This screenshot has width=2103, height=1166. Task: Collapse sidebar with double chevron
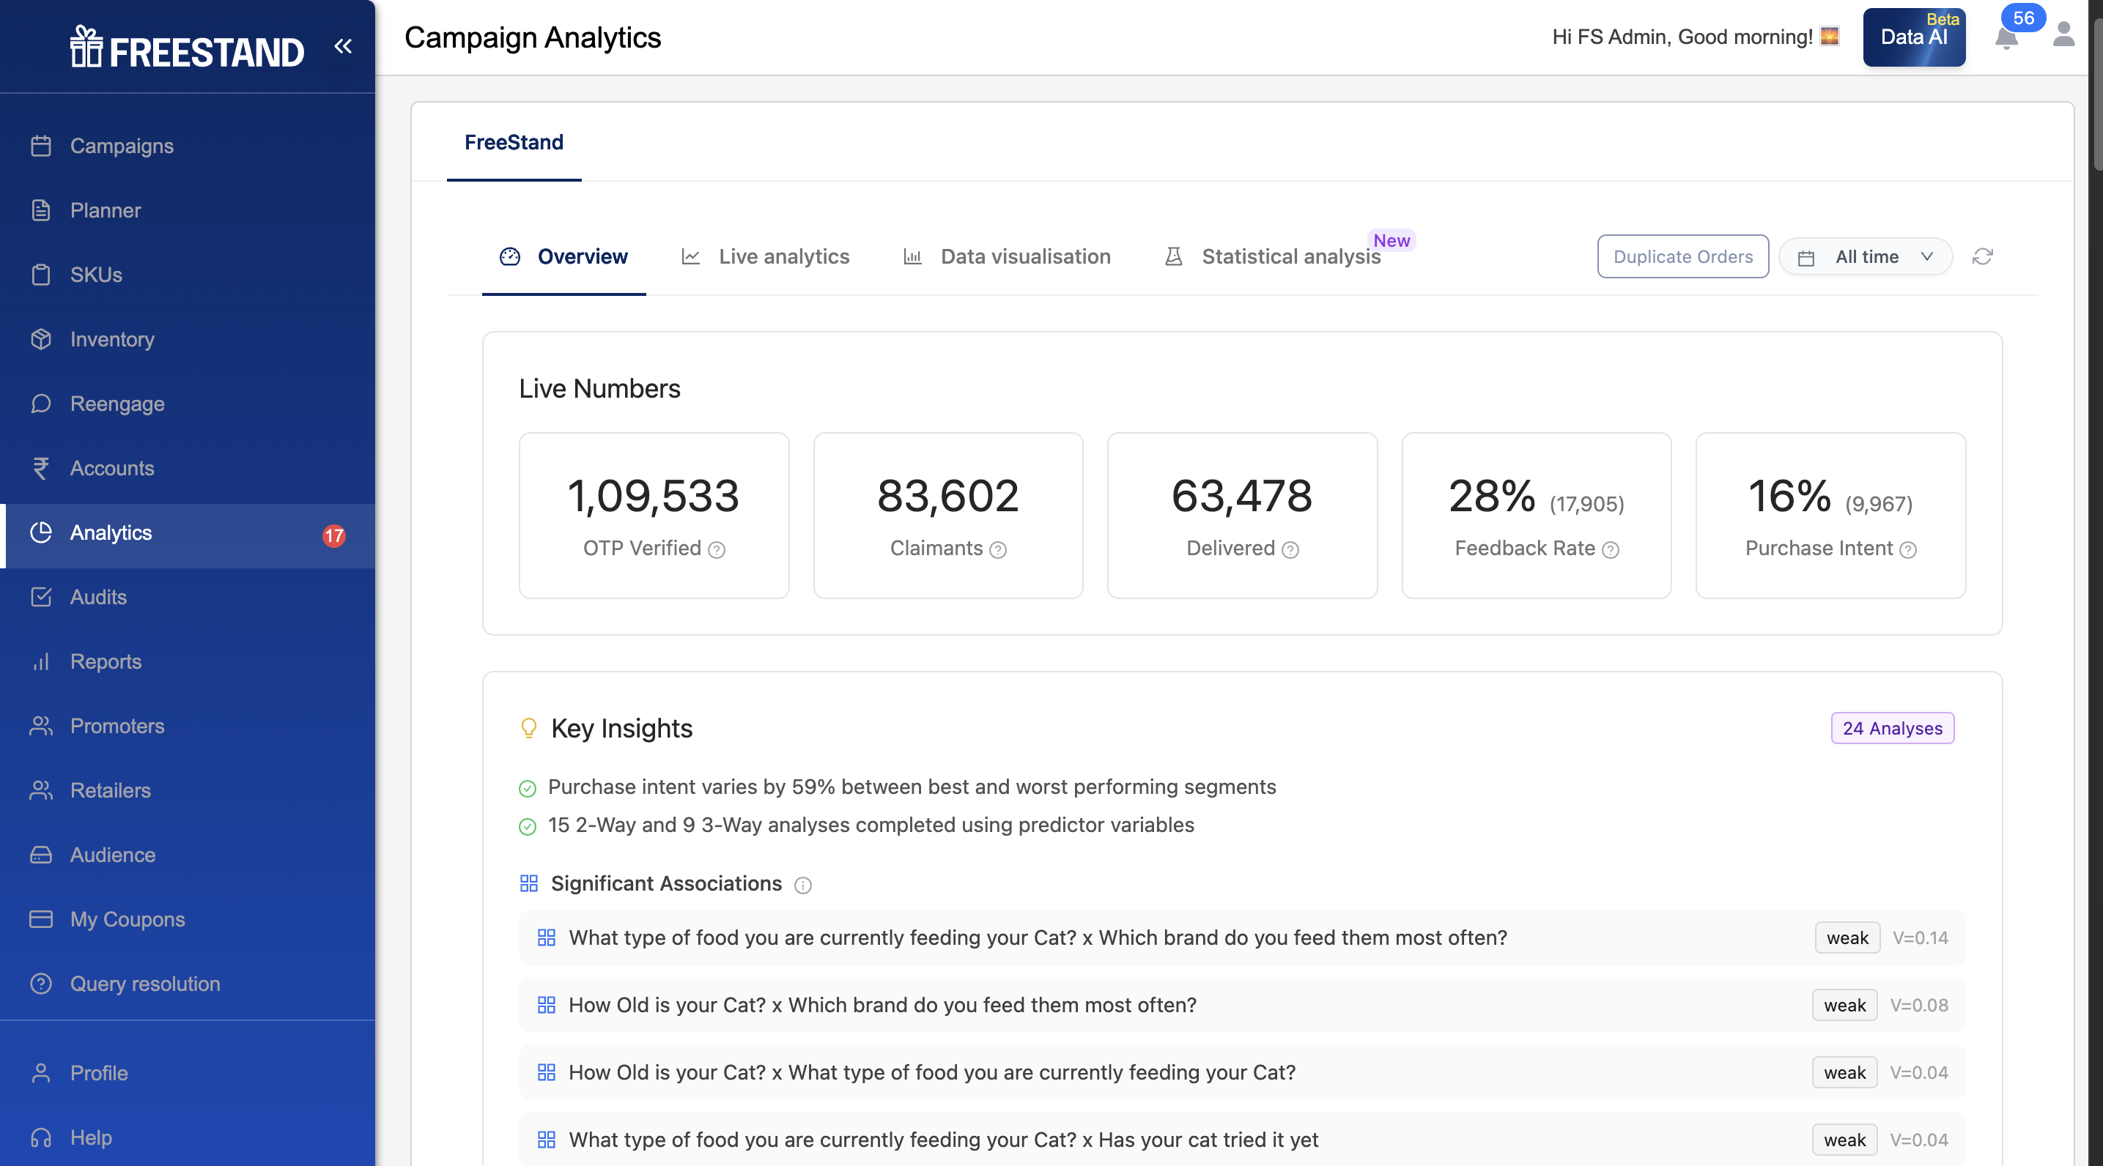pyautogui.click(x=343, y=47)
